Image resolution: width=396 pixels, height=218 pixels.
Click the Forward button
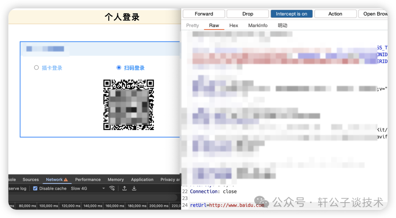click(204, 14)
